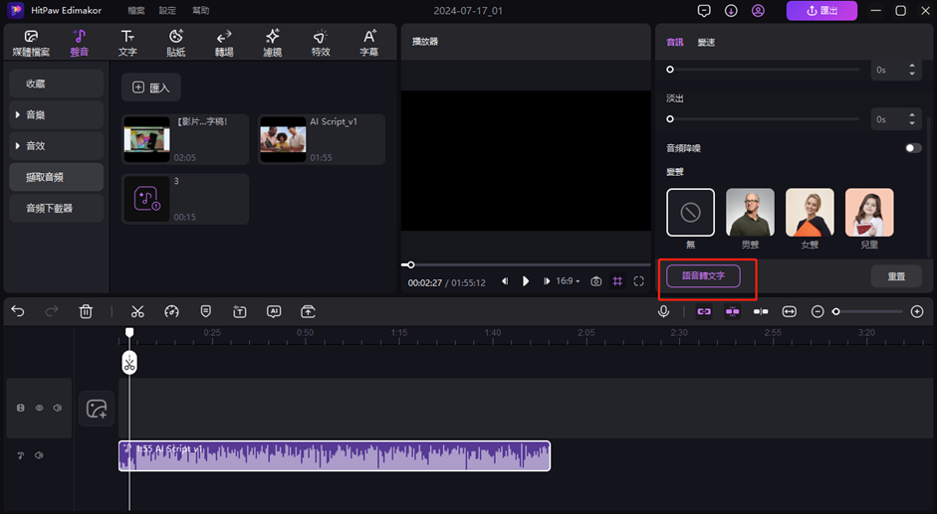Image resolution: width=937 pixels, height=514 pixels.
Task: Click the zoom in plus icon on timeline
Action: tap(916, 311)
